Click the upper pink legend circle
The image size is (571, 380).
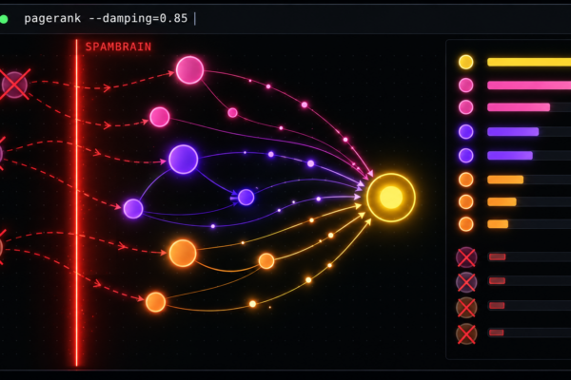465,85
